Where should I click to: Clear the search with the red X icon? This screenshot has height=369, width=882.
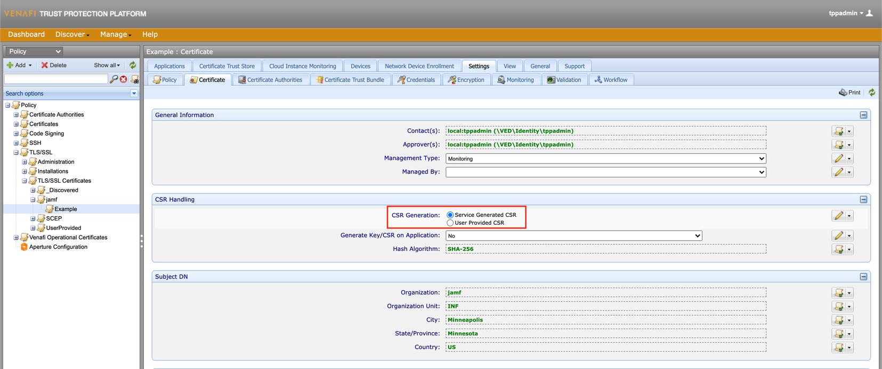click(x=124, y=79)
